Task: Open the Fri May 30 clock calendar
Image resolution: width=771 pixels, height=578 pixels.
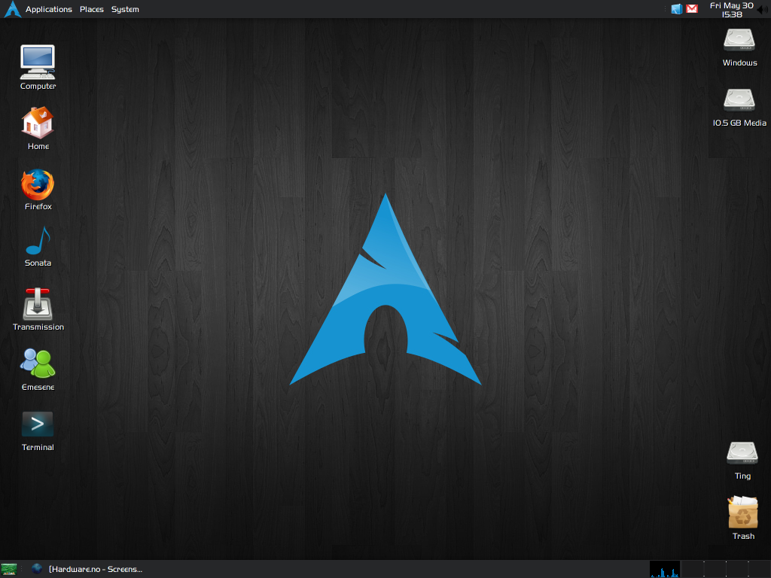Action: (732, 10)
